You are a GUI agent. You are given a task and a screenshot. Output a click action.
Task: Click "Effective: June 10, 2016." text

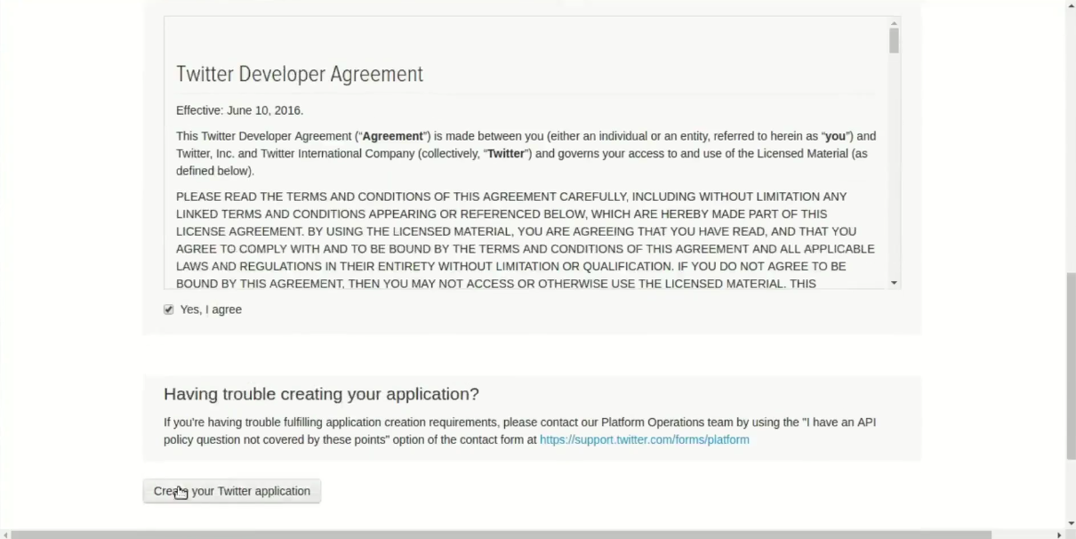click(x=239, y=110)
